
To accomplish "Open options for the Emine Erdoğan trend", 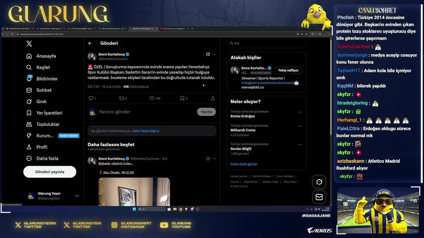I will pyautogui.click(x=300, y=112).
